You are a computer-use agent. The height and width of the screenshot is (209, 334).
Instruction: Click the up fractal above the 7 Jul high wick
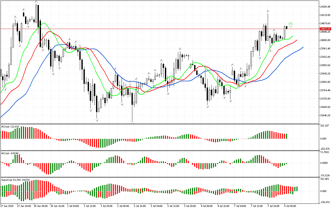click(268, 11)
